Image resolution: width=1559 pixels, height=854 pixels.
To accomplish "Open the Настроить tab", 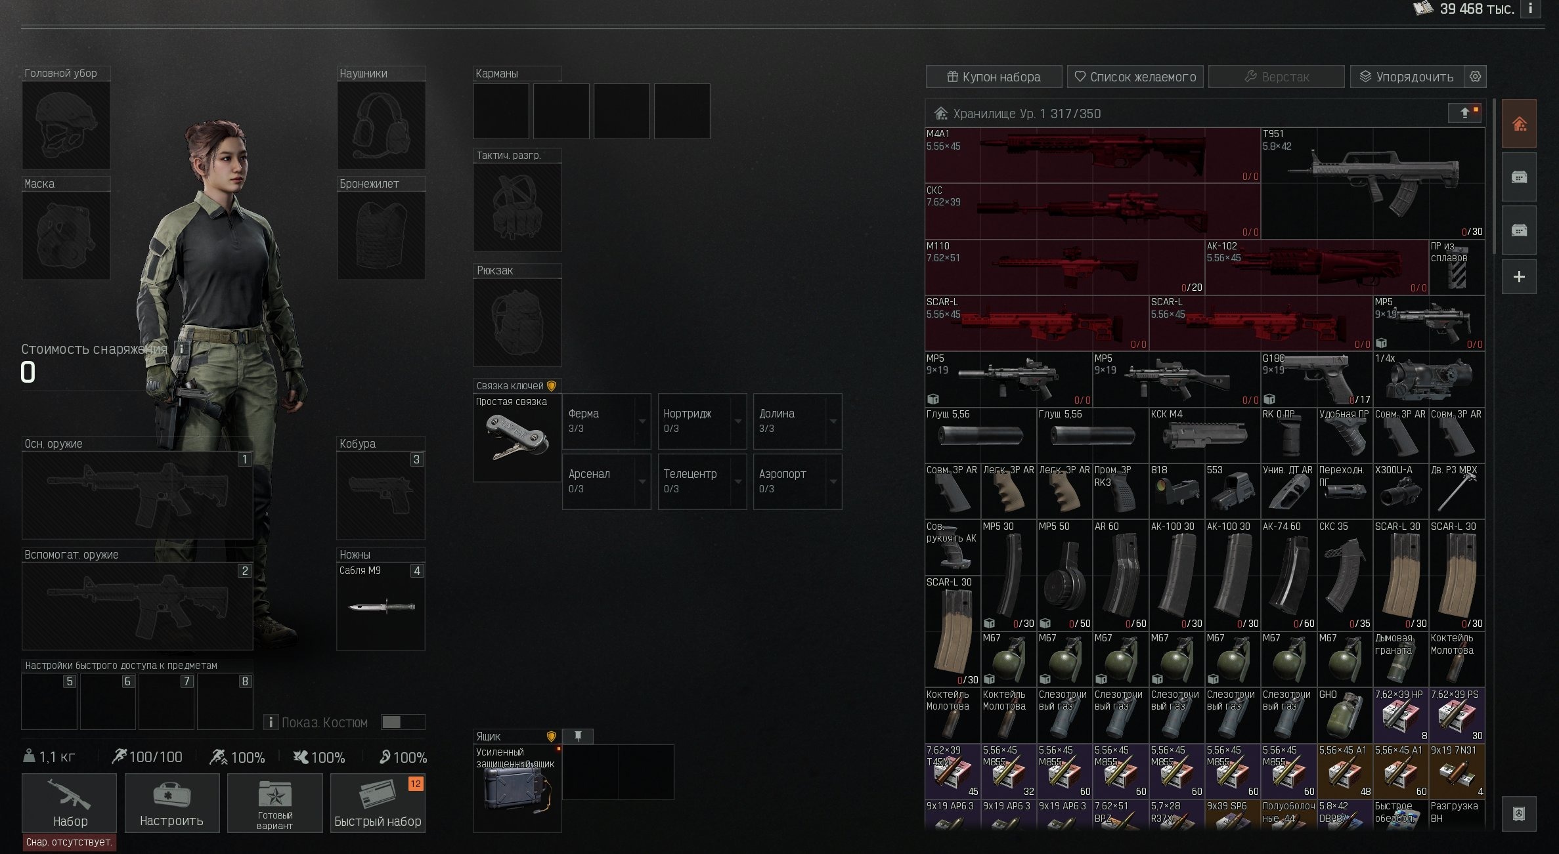I will (172, 803).
